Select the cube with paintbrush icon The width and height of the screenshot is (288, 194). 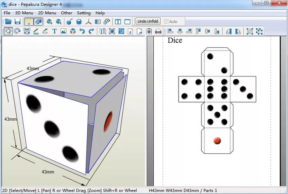[x=69, y=22]
